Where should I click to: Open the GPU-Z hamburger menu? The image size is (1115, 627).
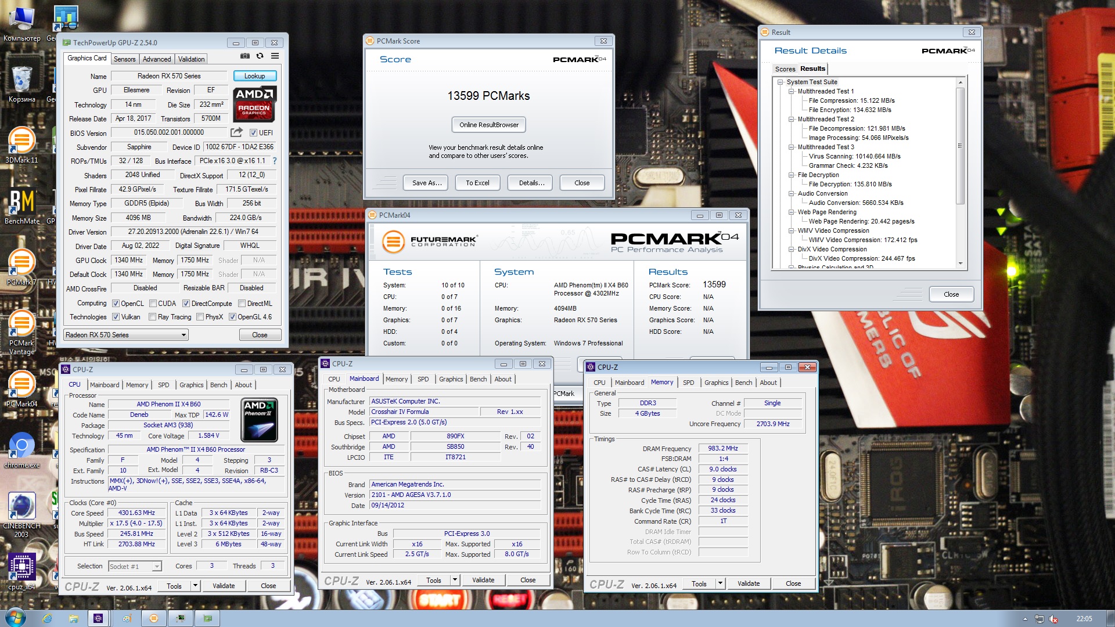pos(275,56)
